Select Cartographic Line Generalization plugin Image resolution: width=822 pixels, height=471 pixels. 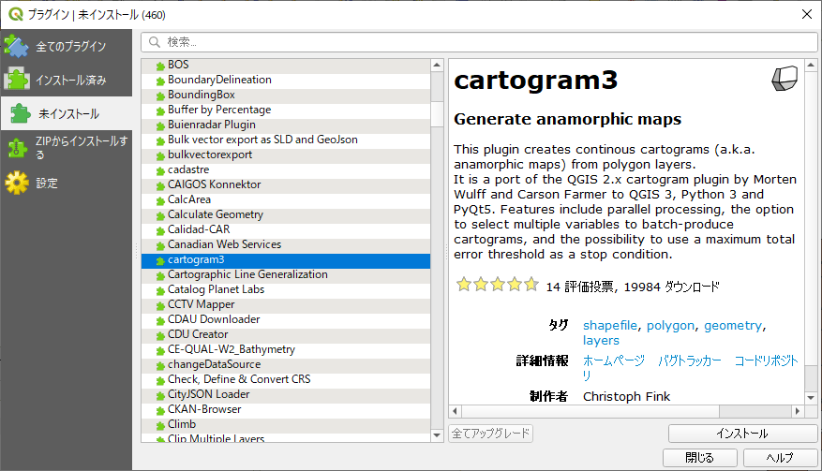tap(286, 274)
